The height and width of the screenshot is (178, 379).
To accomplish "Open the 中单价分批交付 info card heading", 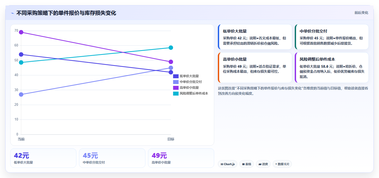I will click(x=313, y=31).
